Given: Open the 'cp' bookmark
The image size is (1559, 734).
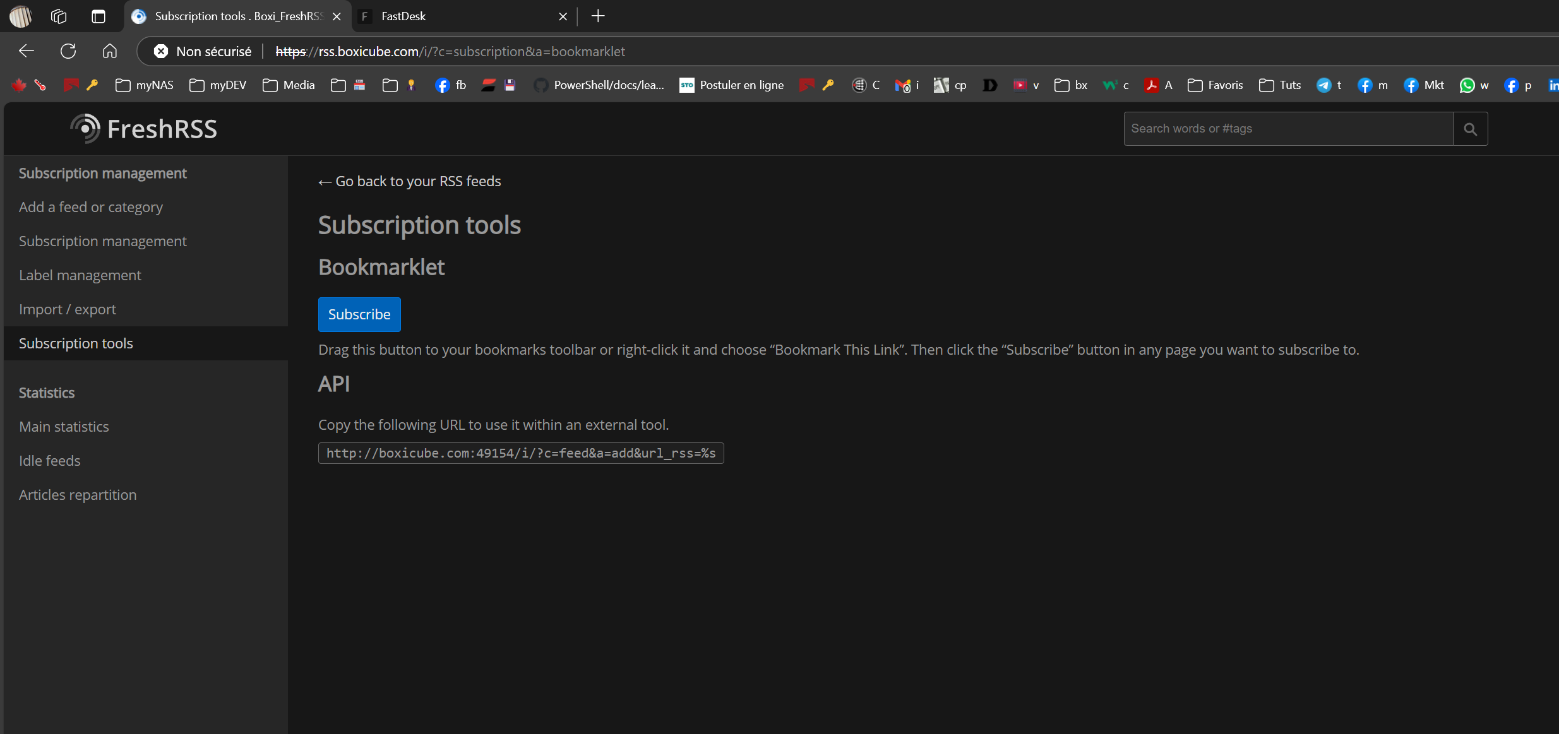Looking at the screenshot, I should pos(950,85).
